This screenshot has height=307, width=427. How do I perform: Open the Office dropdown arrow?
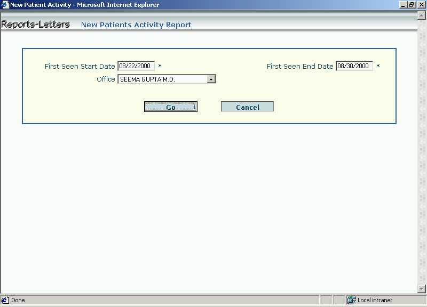[211, 79]
